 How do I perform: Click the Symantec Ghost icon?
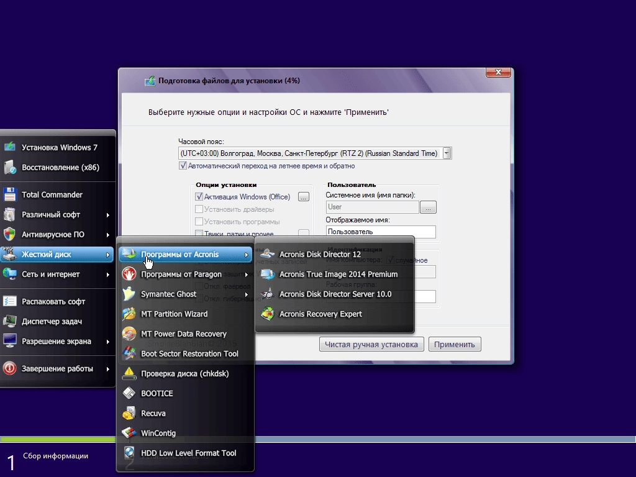point(129,294)
